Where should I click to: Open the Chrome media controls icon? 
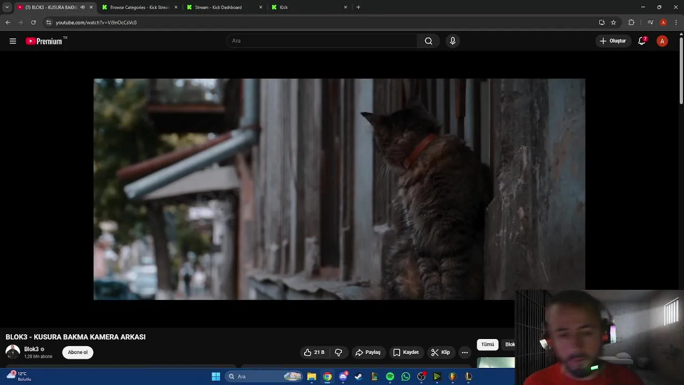(x=650, y=22)
